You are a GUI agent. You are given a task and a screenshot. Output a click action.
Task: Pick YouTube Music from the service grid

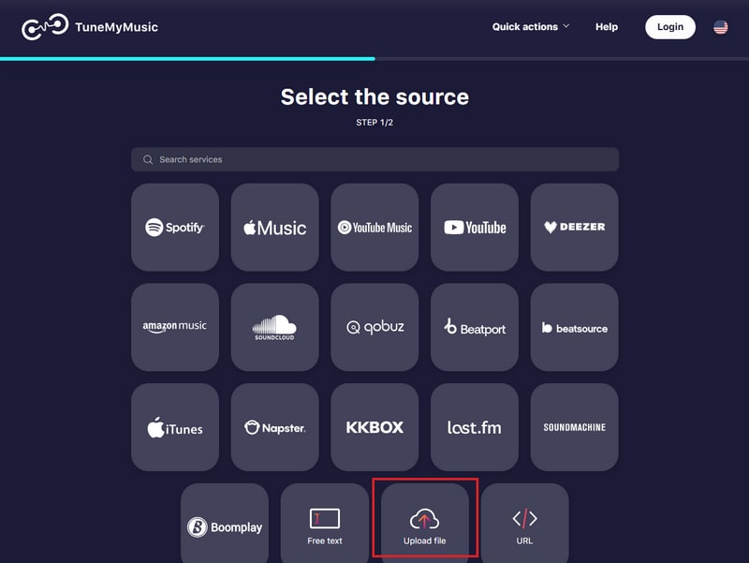coord(374,227)
